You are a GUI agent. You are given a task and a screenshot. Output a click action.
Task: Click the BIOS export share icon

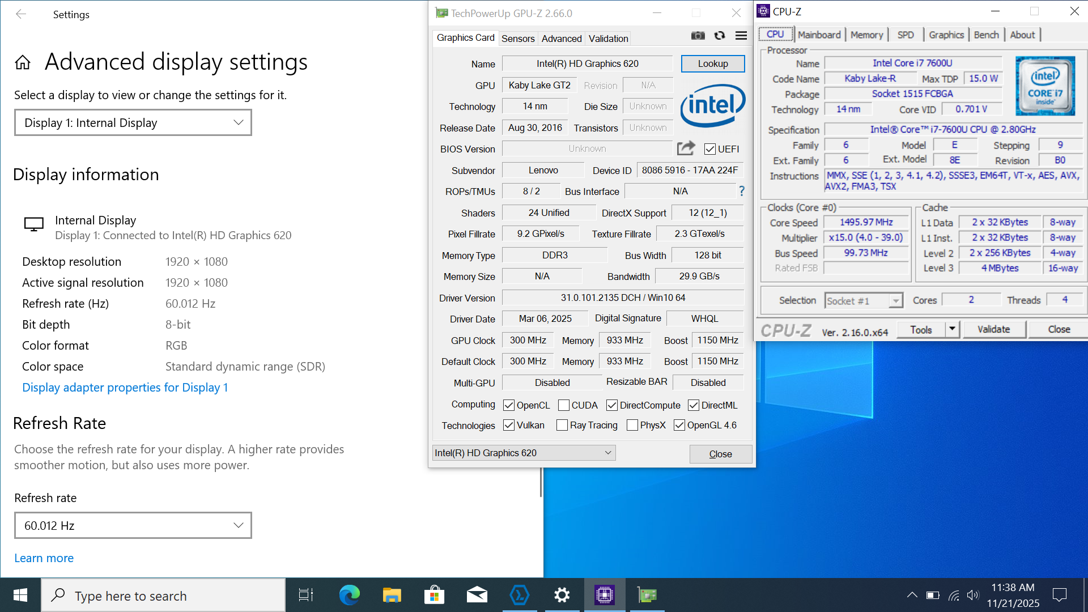[686, 148]
